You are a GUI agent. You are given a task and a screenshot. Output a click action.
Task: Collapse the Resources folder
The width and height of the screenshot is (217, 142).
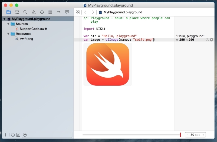(8, 34)
